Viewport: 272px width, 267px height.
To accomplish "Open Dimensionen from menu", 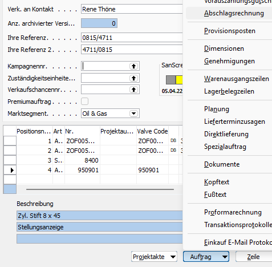I will (x=224, y=48).
